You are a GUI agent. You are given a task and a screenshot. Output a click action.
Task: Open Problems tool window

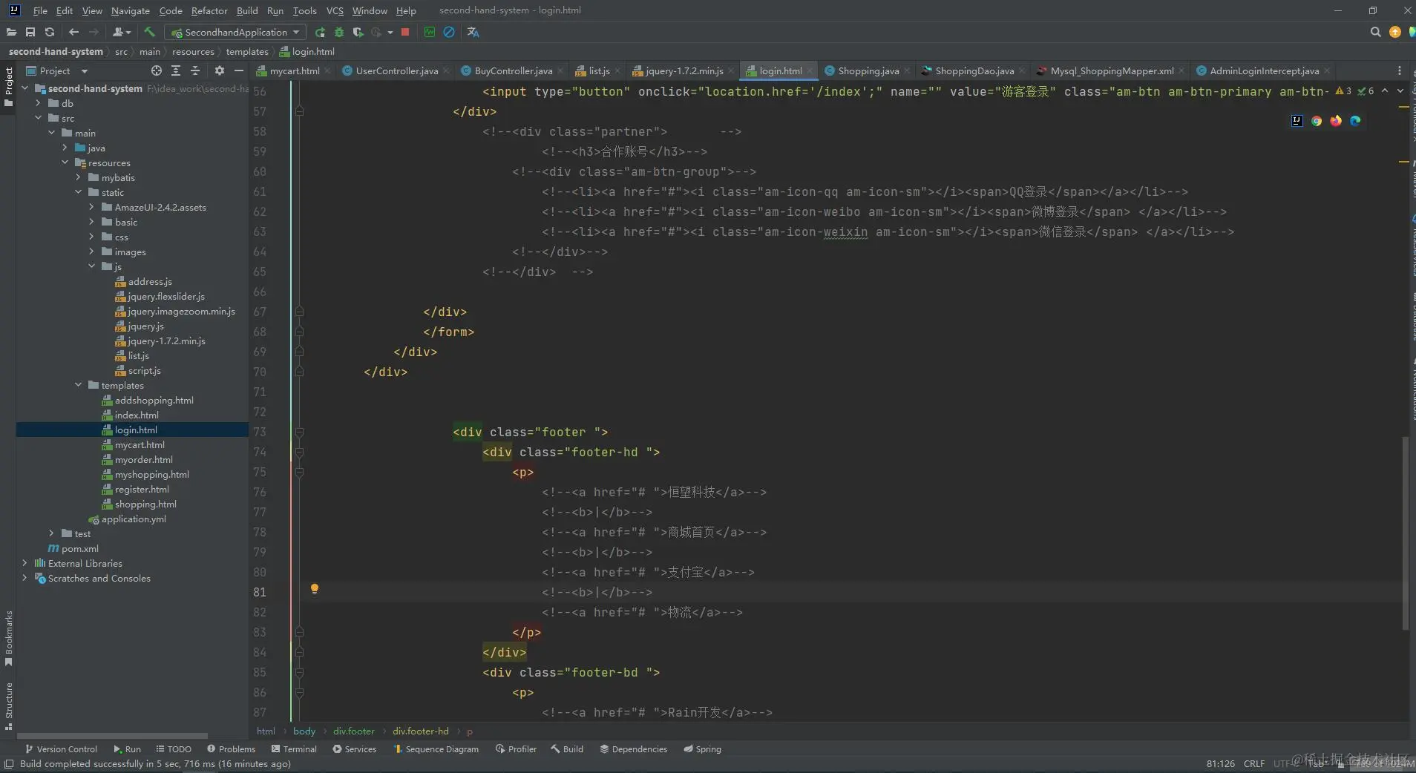pos(231,749)
